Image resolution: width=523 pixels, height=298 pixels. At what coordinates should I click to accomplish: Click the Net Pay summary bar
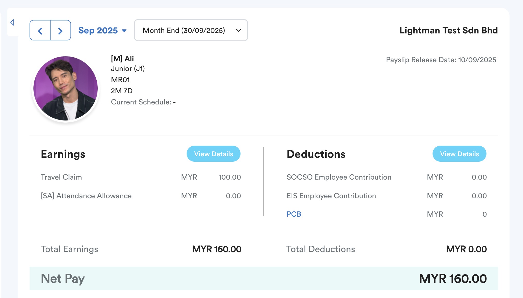coord(264,278)
